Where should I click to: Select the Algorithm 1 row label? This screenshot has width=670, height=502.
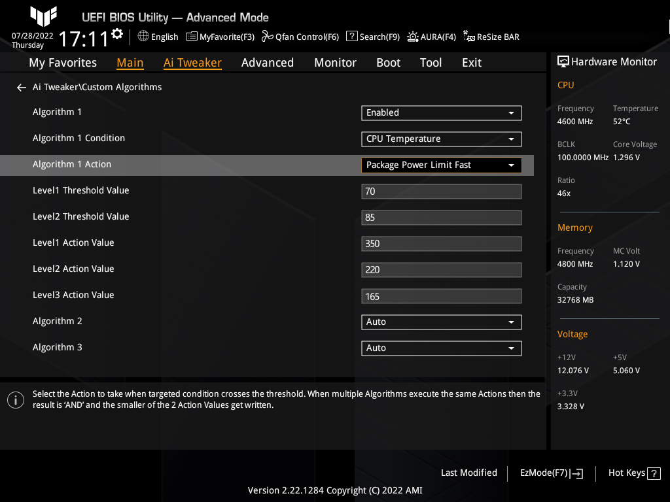click(x=57, y=112)
